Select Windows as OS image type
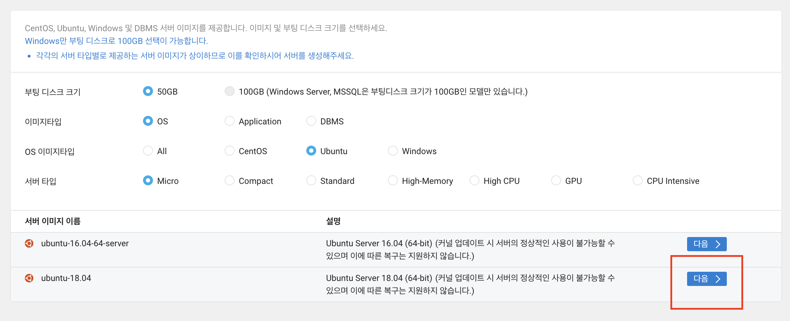This screenshot has height=321, width=790. 393,151
